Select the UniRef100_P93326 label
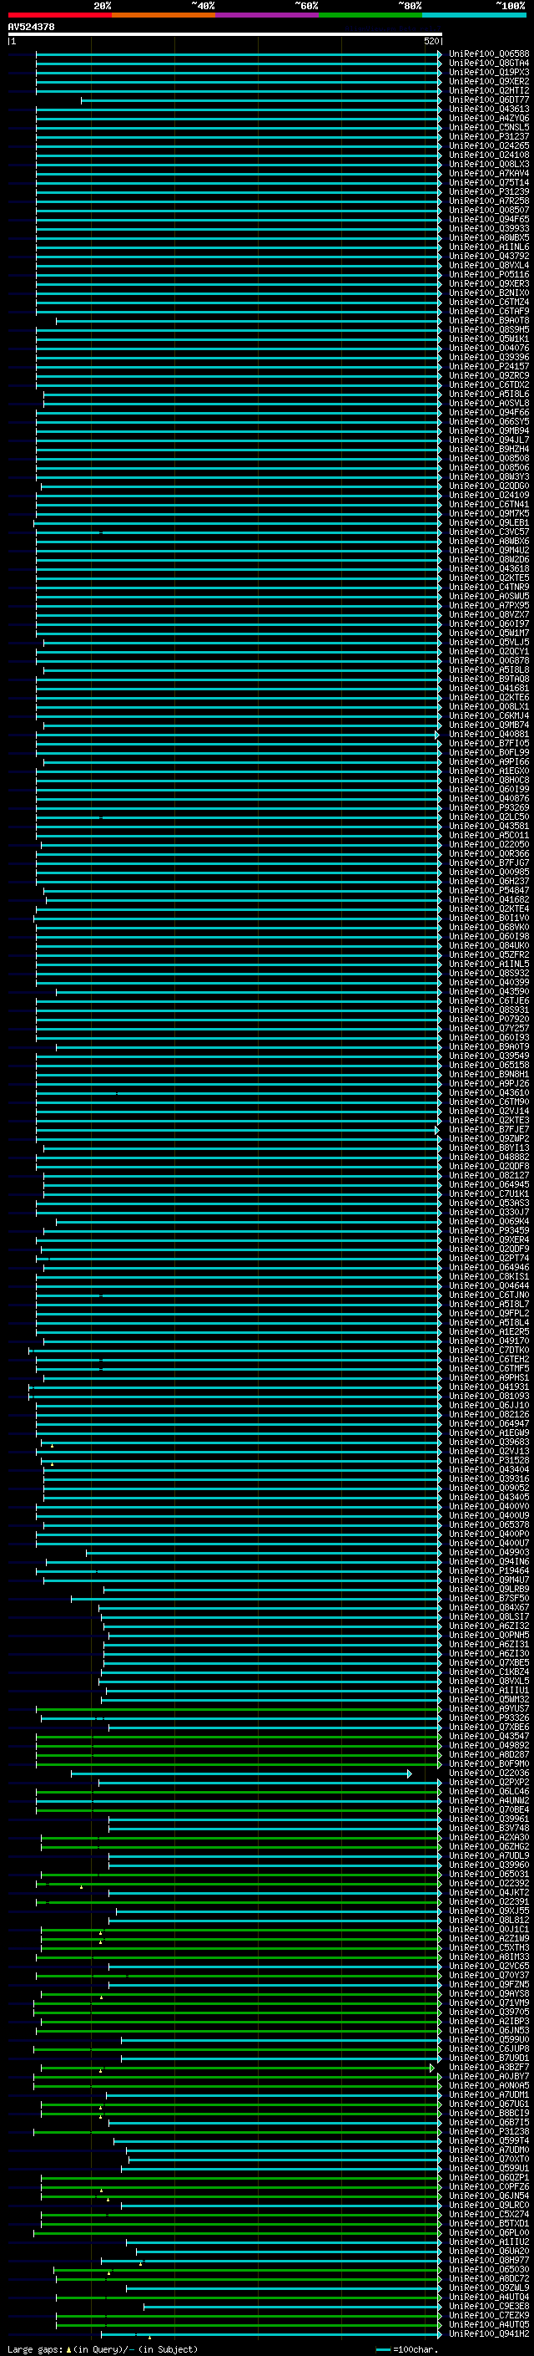Viewport: 534px width, 2356px height. [489, 1717]
